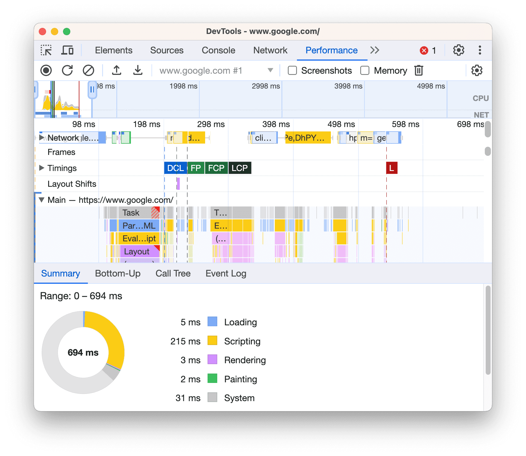Enable the Memory checkbox
Screen dimensions: 526x456
click(365, 70)
